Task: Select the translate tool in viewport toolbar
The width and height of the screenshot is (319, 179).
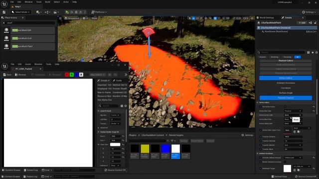Action: coord(193,18)
